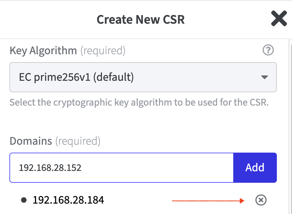Select the 192.168.28.184 list item
Screen dimensions: 292x214
click(68, 200)
